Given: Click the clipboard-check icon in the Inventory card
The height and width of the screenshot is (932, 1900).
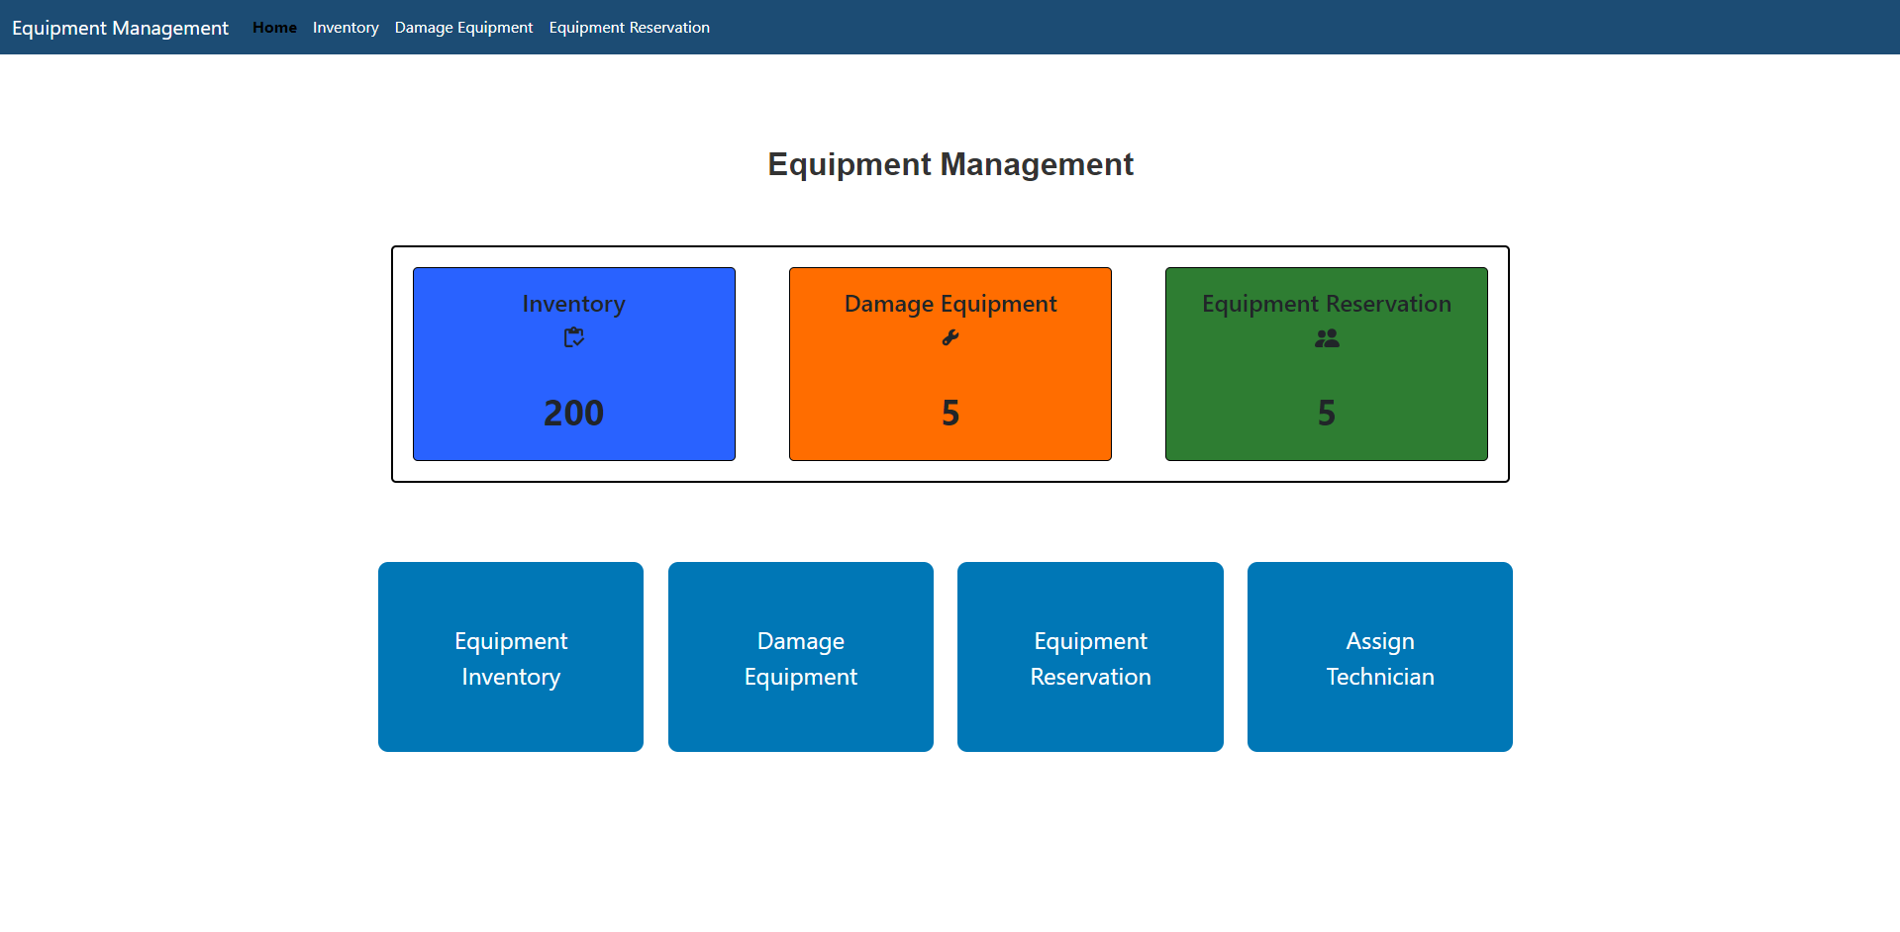Looking at the screenshot, I should click(573, 337).
